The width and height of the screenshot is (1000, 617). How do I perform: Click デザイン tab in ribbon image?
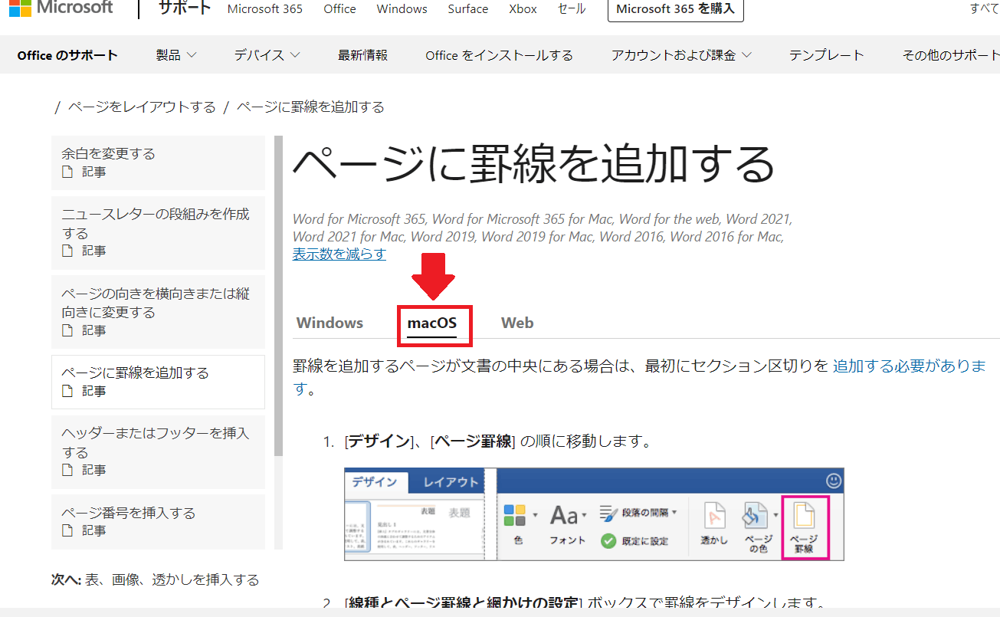(x=375, y=481)
